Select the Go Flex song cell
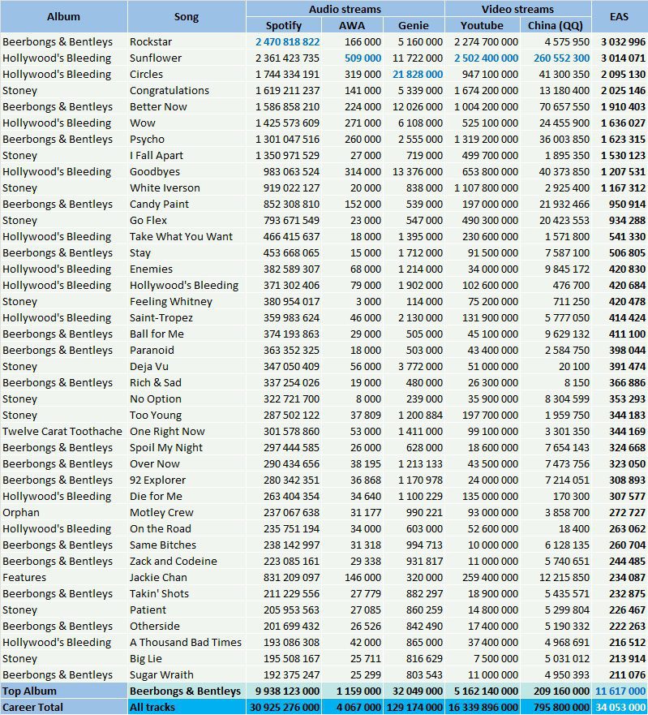This screenshot has height=715, width=648. tap(187, 221)
